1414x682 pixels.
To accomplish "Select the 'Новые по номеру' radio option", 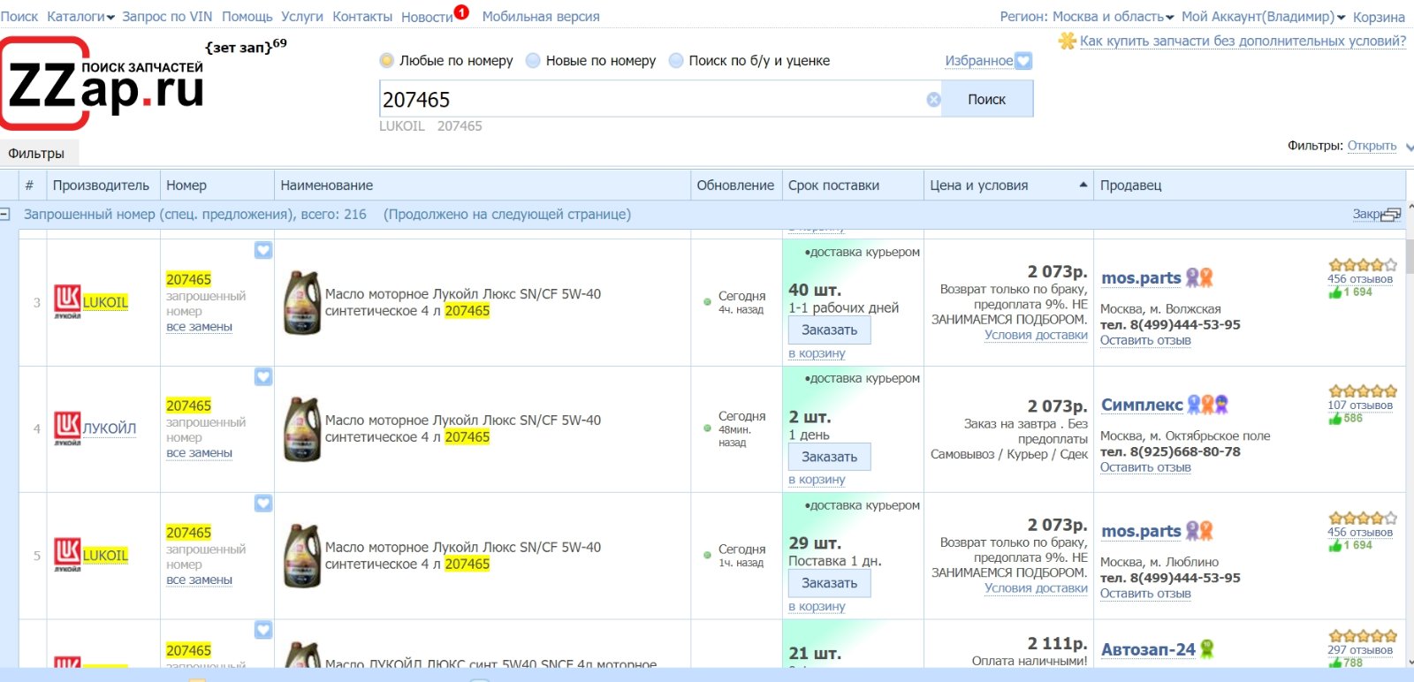I will [533, 61].
